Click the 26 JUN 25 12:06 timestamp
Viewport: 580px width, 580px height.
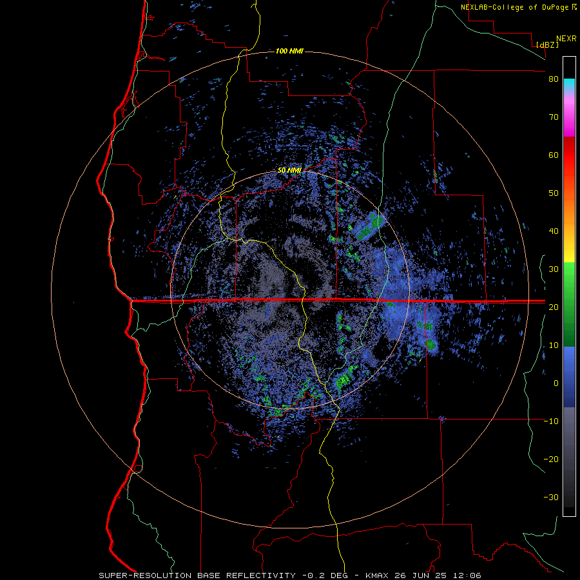438,575
